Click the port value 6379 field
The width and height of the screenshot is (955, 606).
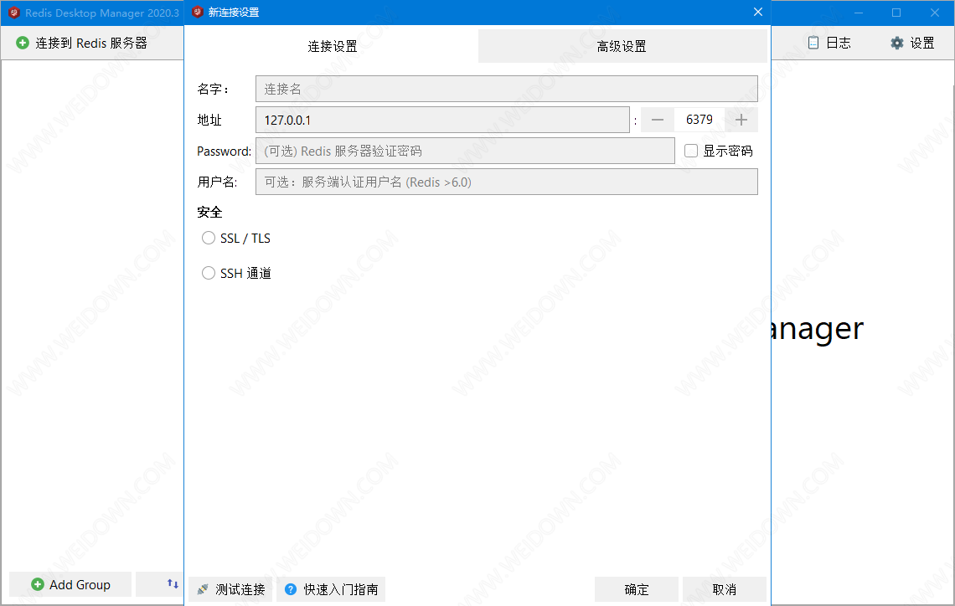(x=699, y=120)
